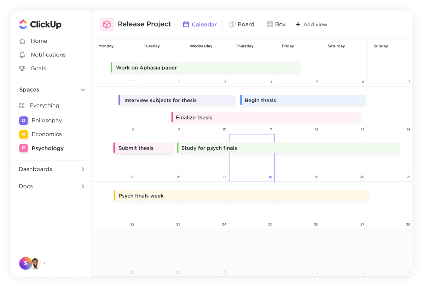Click the ClickUp logo icon
The width and height of the screenshot is (423, 288).
click(23, 24)
